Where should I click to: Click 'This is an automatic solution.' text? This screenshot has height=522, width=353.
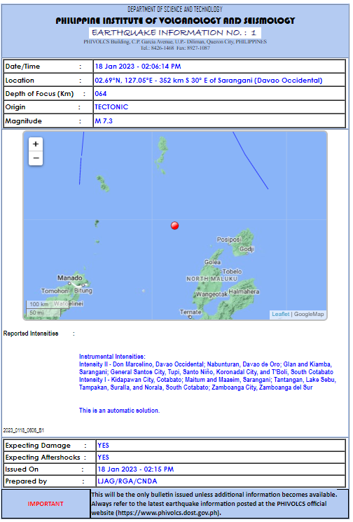tap(119, 410)
